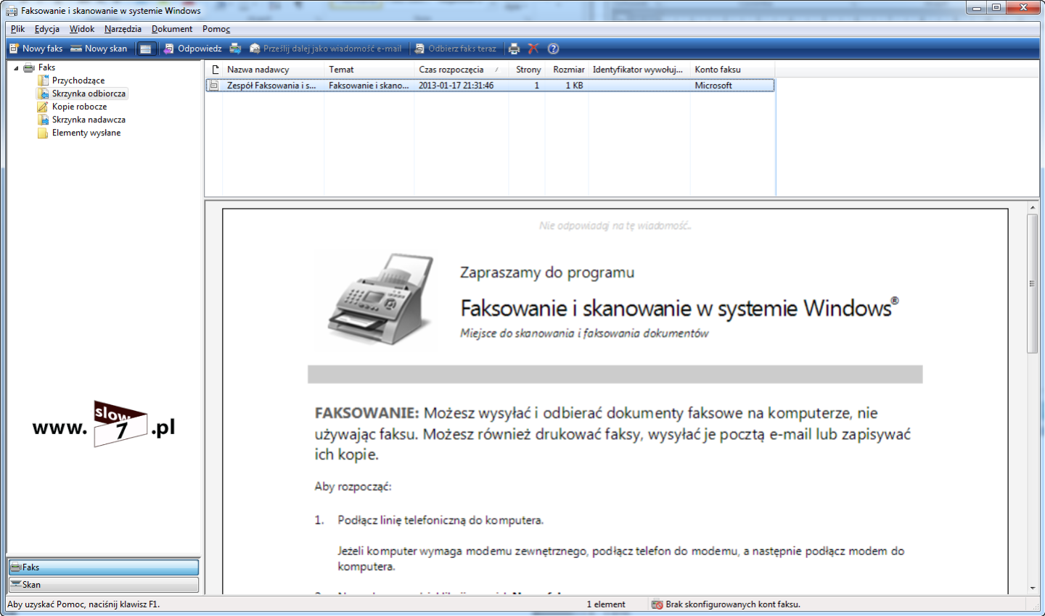Select the Skrzynka nadawcza folder
This screenshot has height=616, width=1045.
[89, 120]
